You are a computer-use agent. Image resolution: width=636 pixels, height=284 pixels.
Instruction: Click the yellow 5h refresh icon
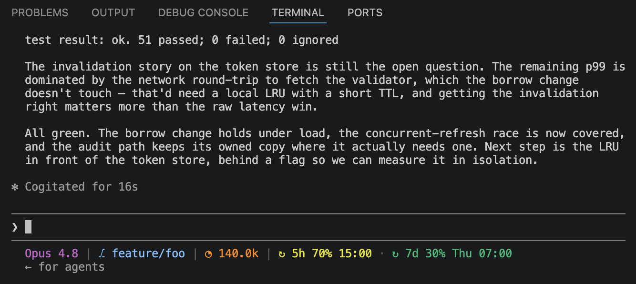click(282, 254)
